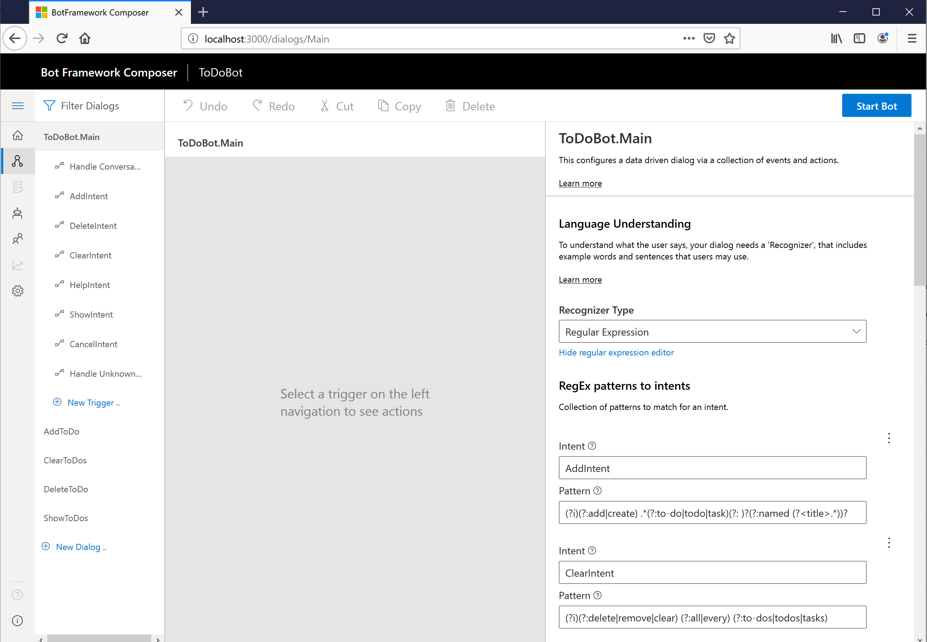This screenshot has width=927, height=642.
Task: Open the bot responses robot icon
Action: (x=17, y=213)
